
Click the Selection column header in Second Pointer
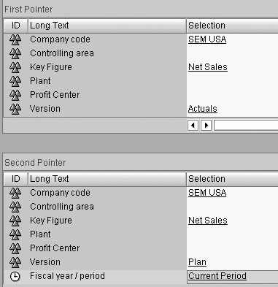point(232,179)
